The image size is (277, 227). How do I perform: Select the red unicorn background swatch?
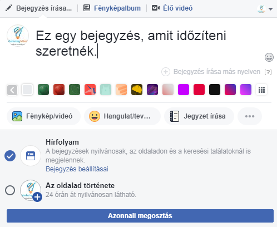click(x=90, y=90)
